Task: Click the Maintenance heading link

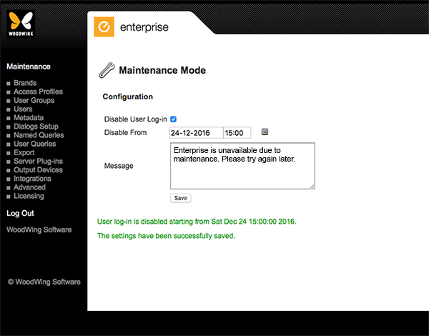Action: coord(29,66)
